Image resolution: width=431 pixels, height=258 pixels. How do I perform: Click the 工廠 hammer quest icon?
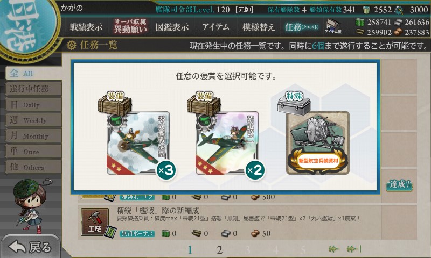pyautogui.click(x=95, y=222)
